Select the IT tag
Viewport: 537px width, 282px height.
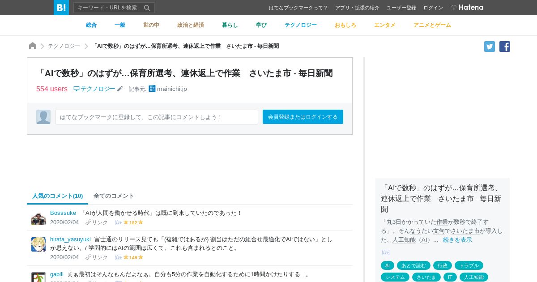coord(450,277)
